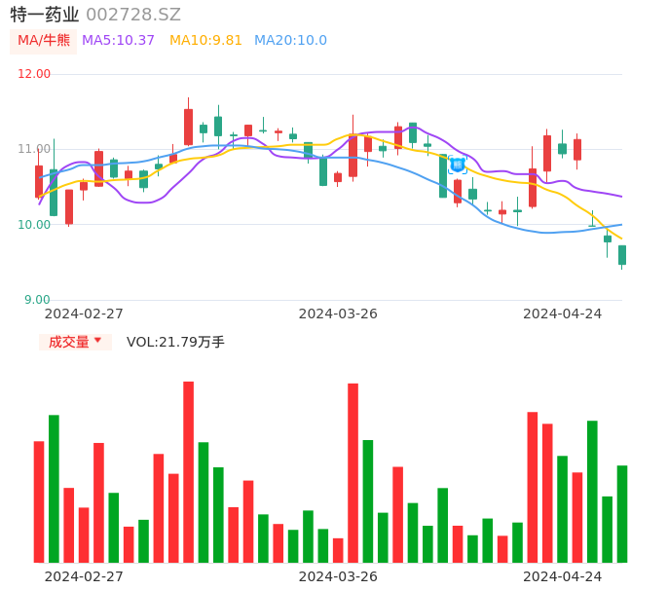The image size is (668, 590).
Task: Click the stock code 002728.SZ
Action: (x=133, y=15)
